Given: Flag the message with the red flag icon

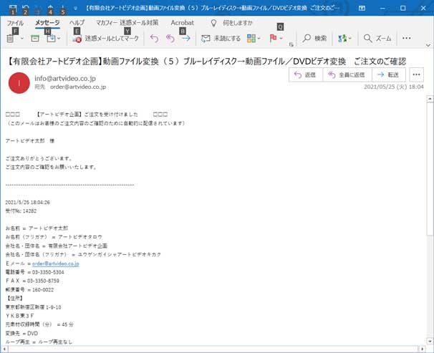Looking at the screenshot, I should (273, 38).
